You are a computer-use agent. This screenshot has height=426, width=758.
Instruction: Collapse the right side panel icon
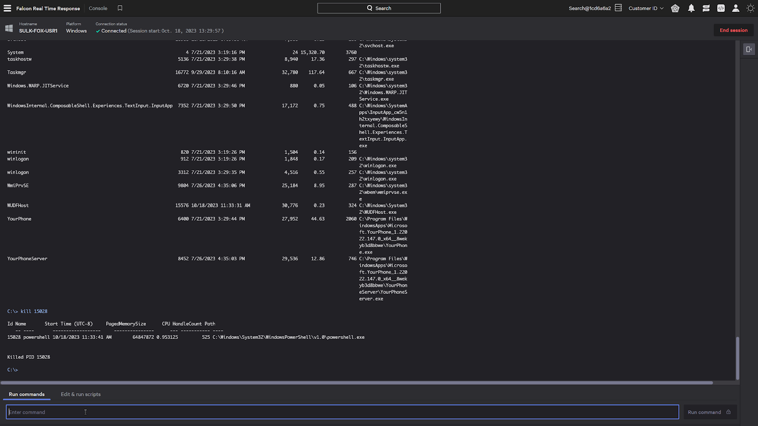click(749, 49)
